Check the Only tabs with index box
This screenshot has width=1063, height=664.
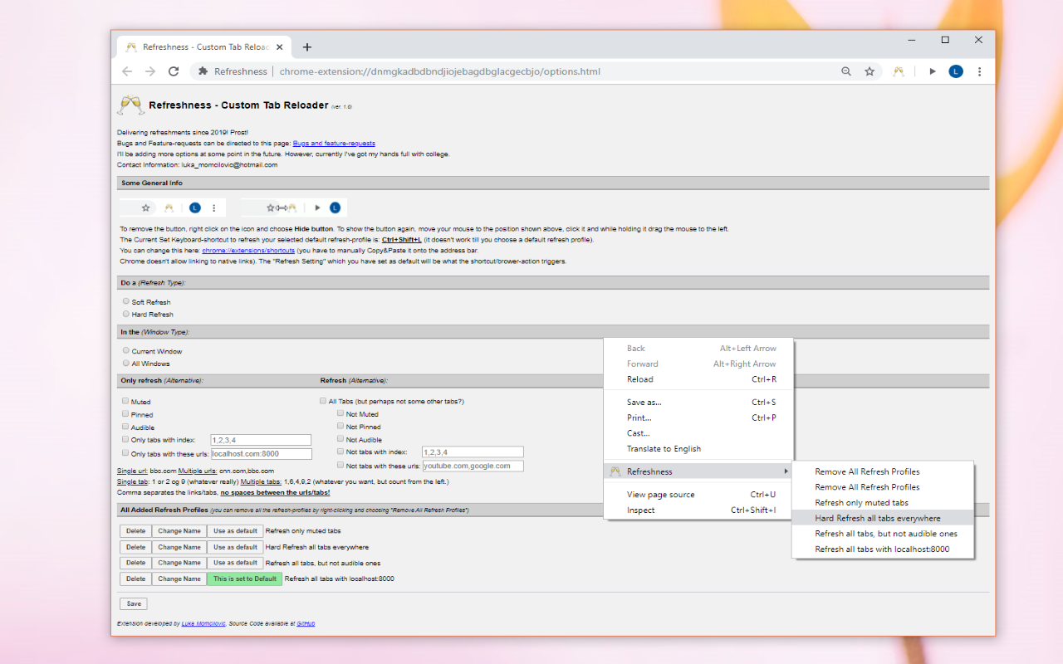tap(125, 439)
